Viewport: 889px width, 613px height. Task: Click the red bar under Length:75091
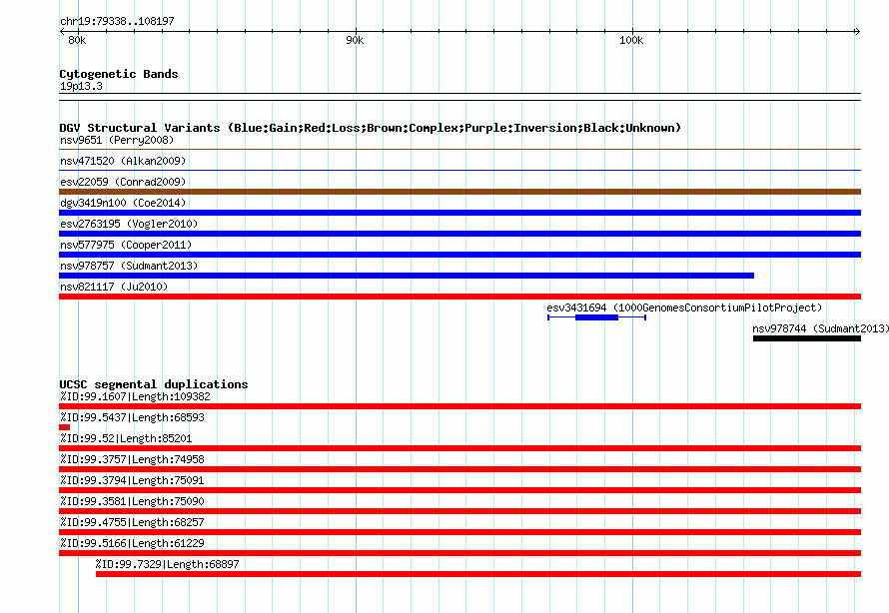(x=459, y=490)
